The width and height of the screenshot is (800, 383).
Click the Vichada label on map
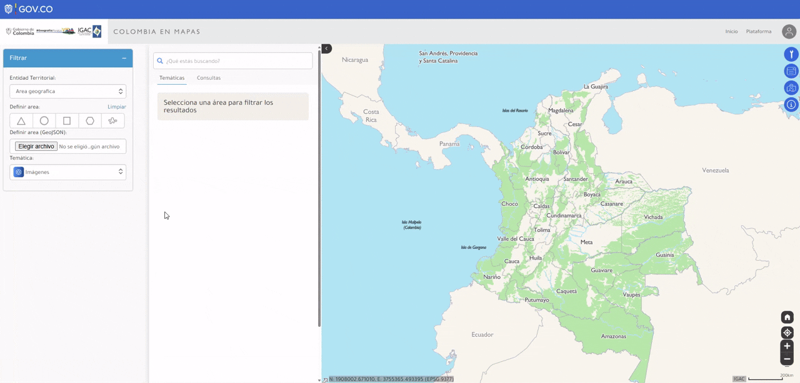tap(653, 217)
